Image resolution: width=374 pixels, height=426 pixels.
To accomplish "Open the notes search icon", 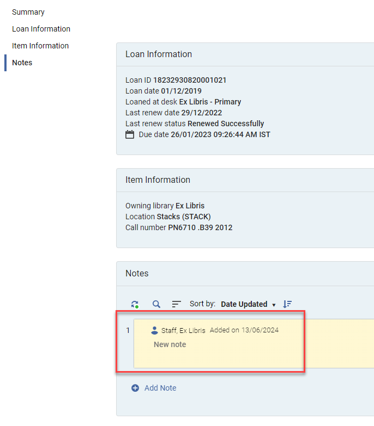I will (156, 304).
